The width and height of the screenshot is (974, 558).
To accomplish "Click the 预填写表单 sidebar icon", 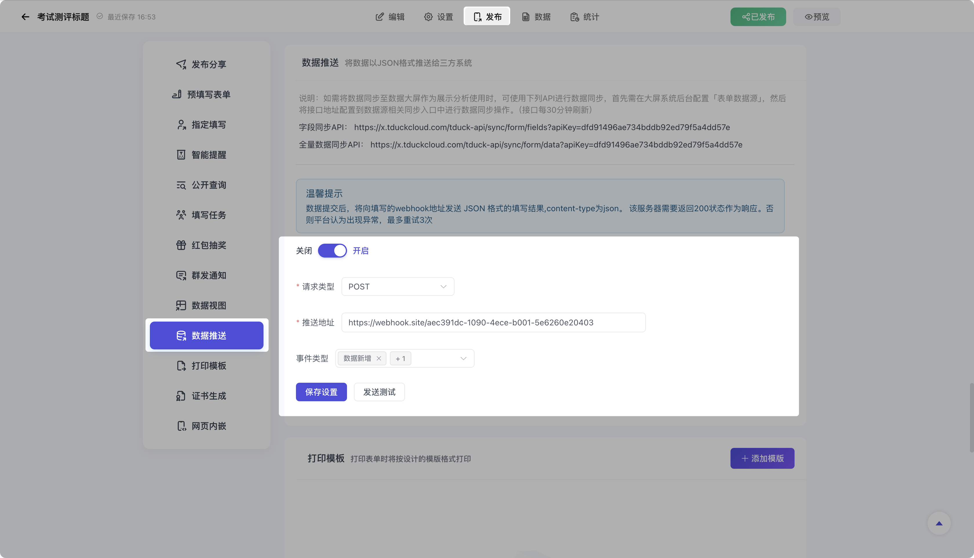I will click(177, 94).
